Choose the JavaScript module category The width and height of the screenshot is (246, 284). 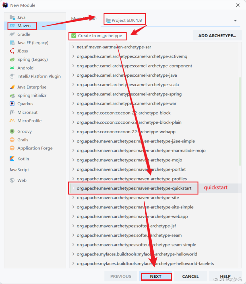tap(35, 170)
